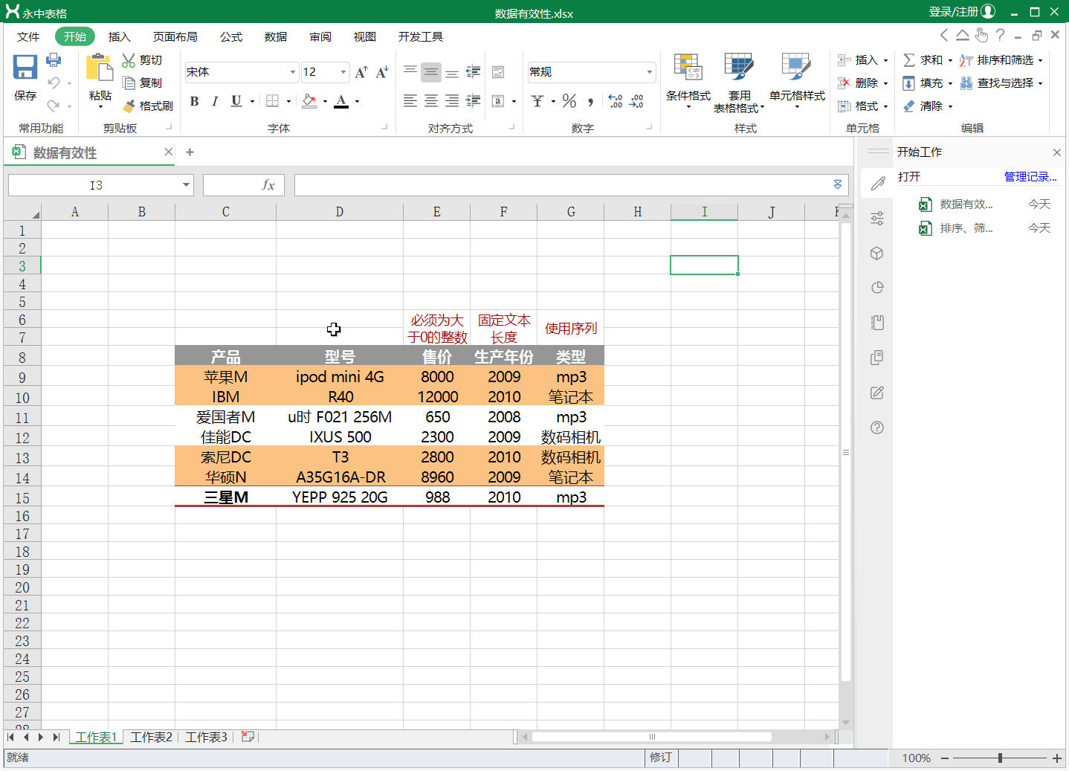The width and height of the screenshot is (1069, 771).
Task: Click the help question mark sidebar icon
Action: 877,428
